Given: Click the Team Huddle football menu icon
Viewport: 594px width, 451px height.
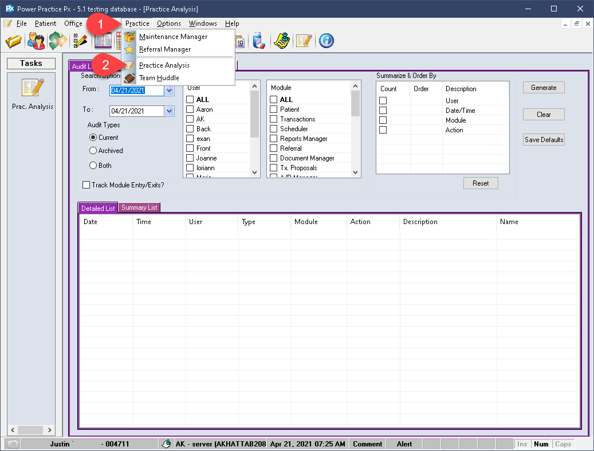Looking at the screenshot, I should (x=129, y=78).
